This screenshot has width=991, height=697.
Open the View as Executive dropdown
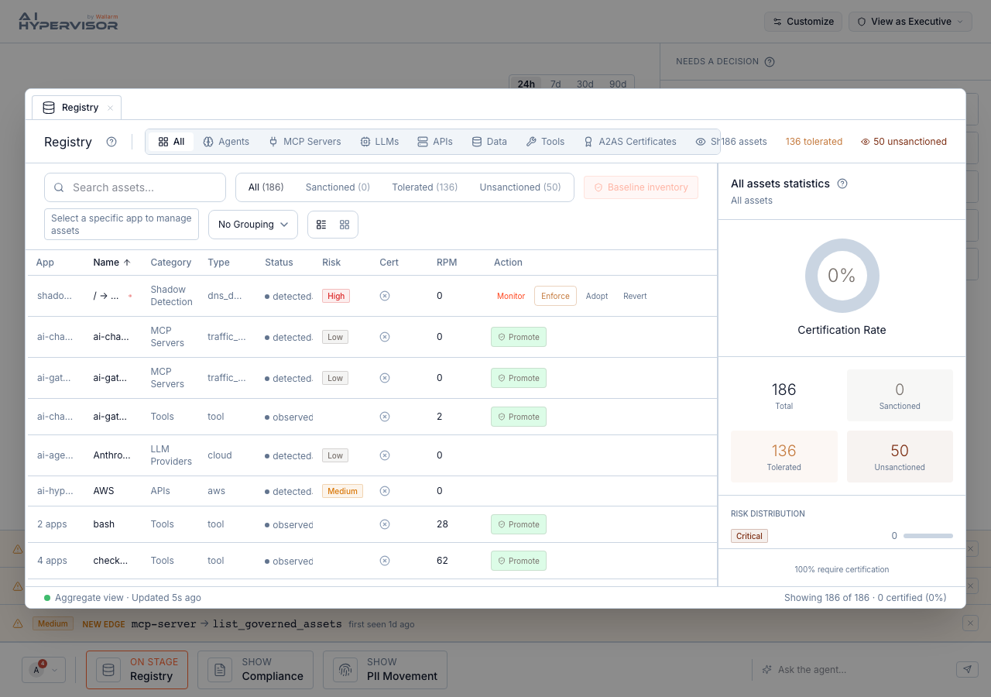coord(910,22)
